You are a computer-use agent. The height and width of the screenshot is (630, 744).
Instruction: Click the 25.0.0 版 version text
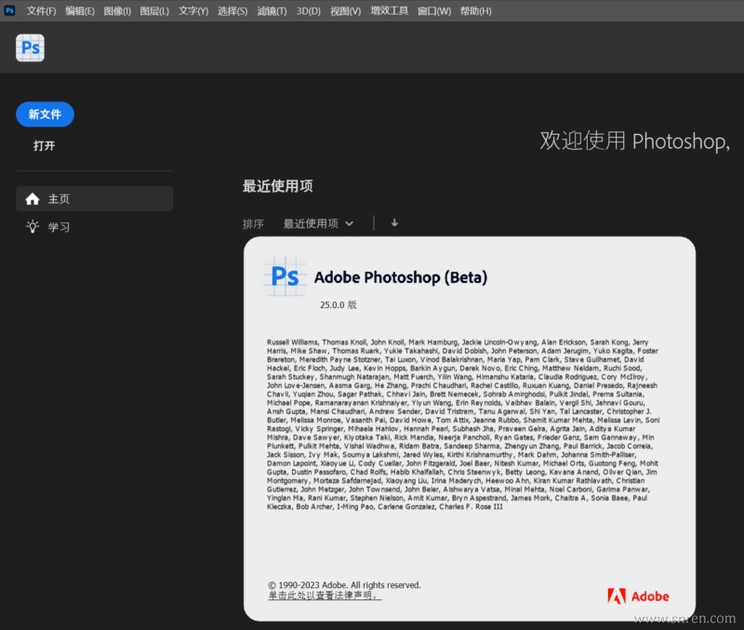point(339,305)
